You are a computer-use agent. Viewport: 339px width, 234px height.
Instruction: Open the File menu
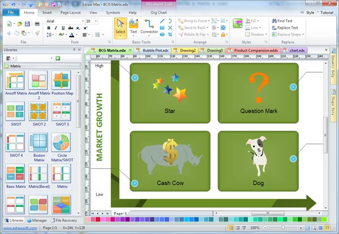11,12
